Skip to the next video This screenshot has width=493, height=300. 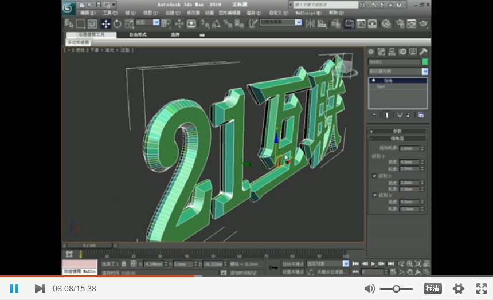(x=40, y=289)
